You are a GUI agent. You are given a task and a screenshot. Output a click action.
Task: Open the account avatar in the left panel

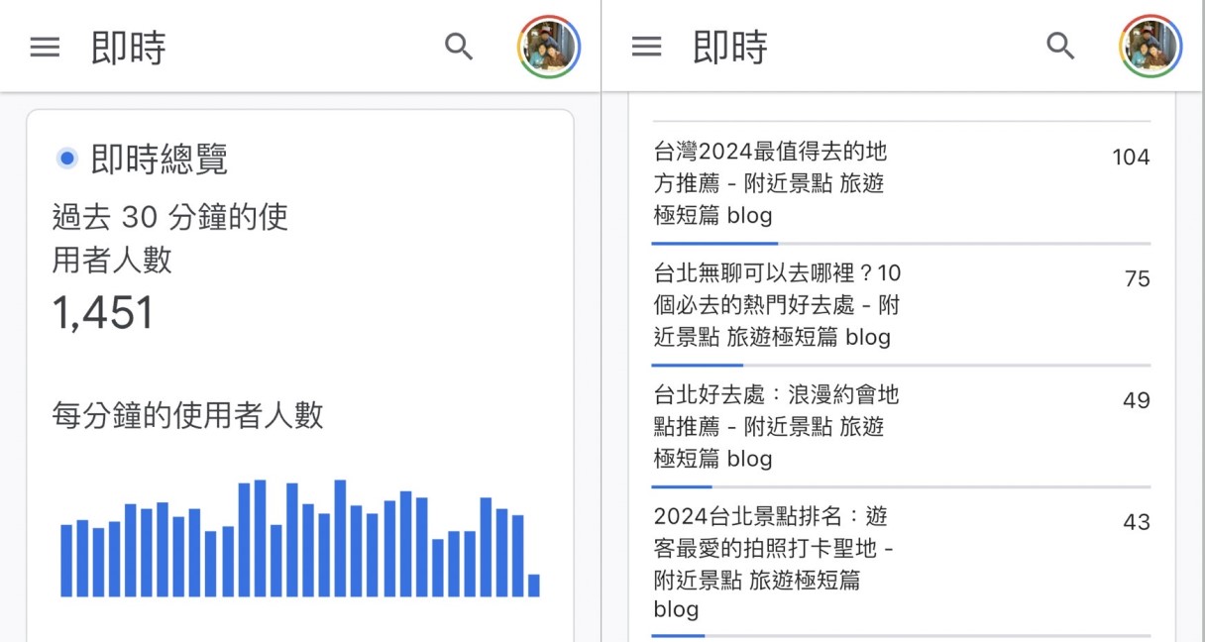tap(548, 47)
